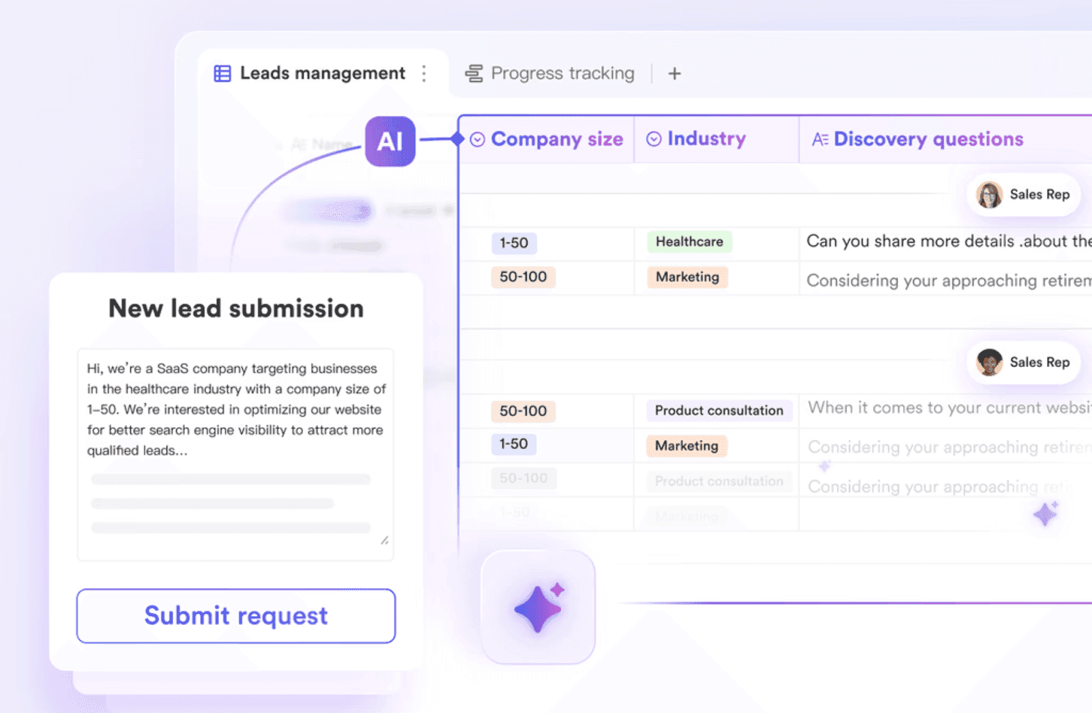Click the Leads management table icon
Screen dimensions: 1092x713
[x=222, y=73]
